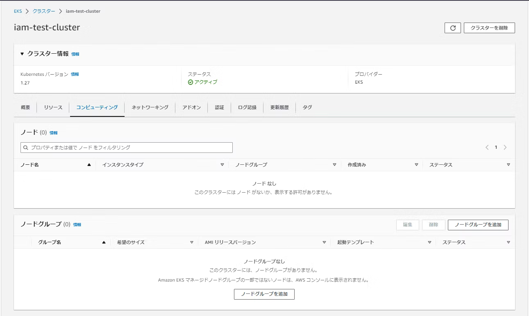Select the 概要 tab

pyautogui.click(x=25, y=107)
